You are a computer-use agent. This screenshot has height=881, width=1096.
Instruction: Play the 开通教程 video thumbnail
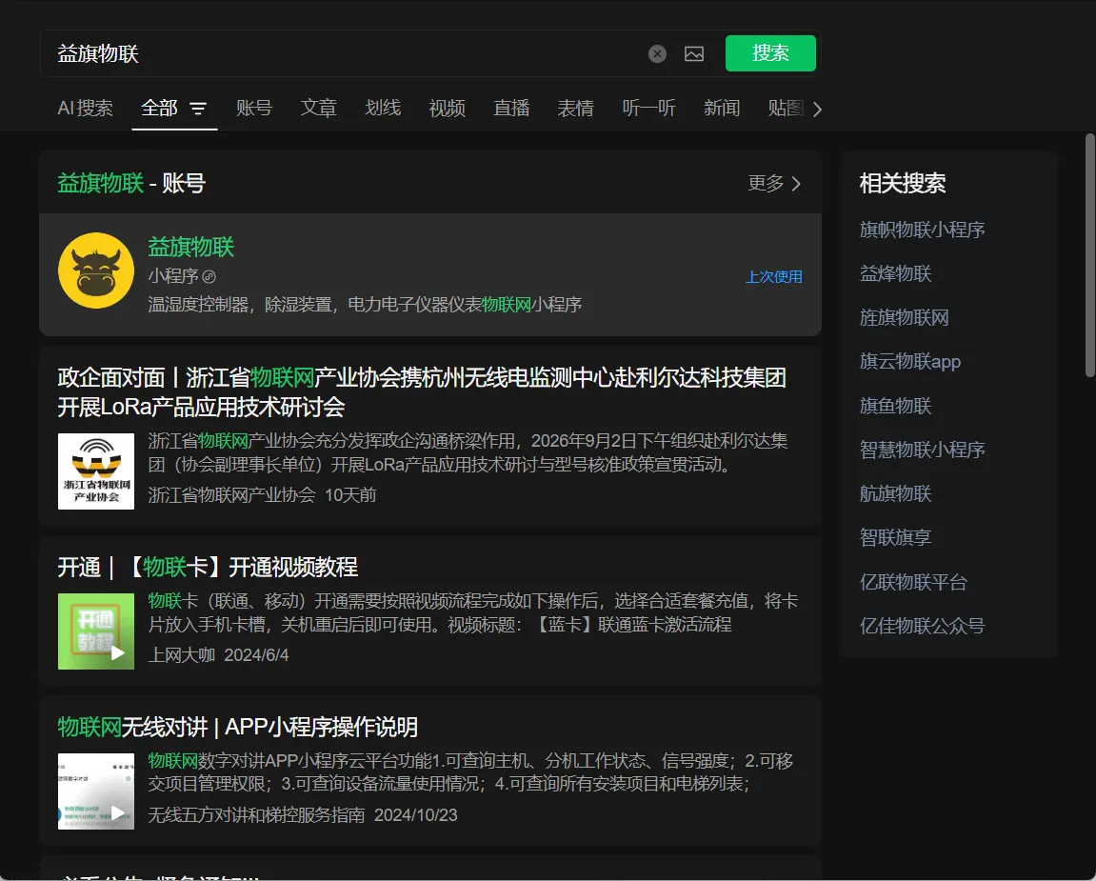tap(96, 631)
